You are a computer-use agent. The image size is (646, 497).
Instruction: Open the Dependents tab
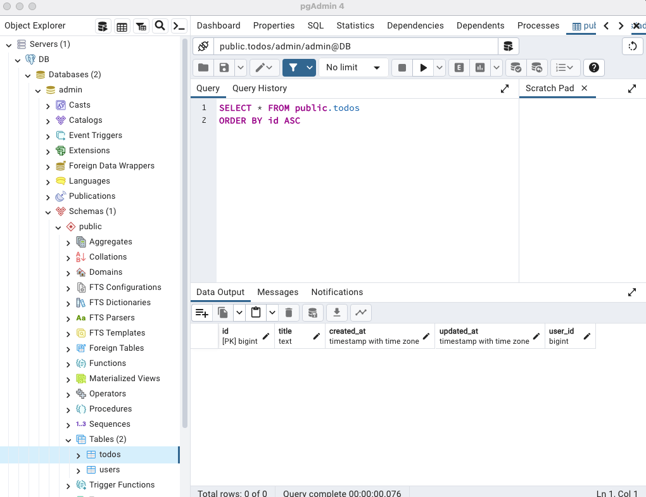(480, 25)
